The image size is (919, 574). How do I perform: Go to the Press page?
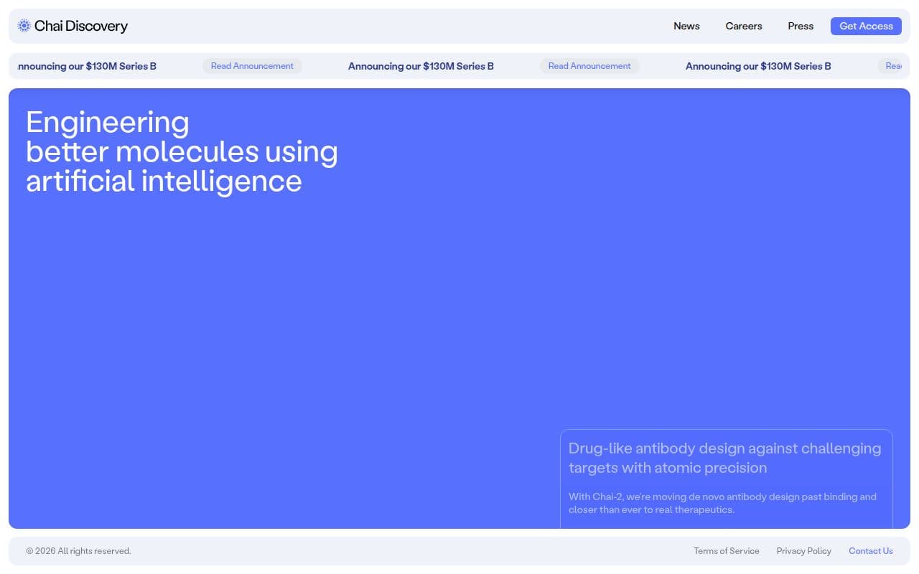coord(801,26)
